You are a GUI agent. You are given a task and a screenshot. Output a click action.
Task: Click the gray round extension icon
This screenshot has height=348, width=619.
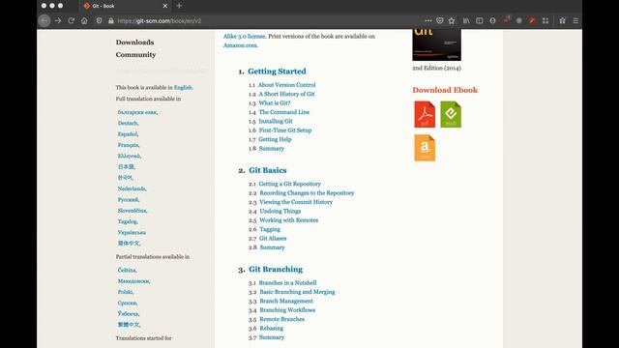click(519, 21)
